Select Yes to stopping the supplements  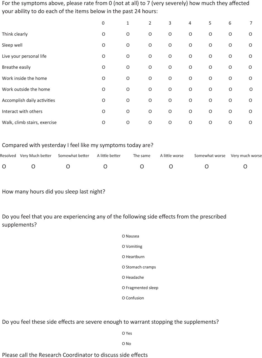(123, 333)
